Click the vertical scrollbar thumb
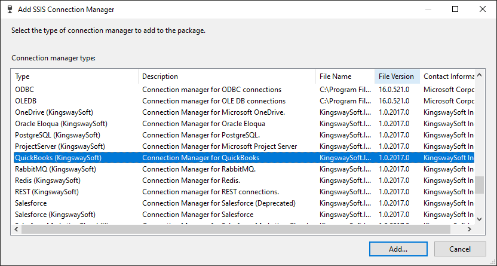 [480, 185]
